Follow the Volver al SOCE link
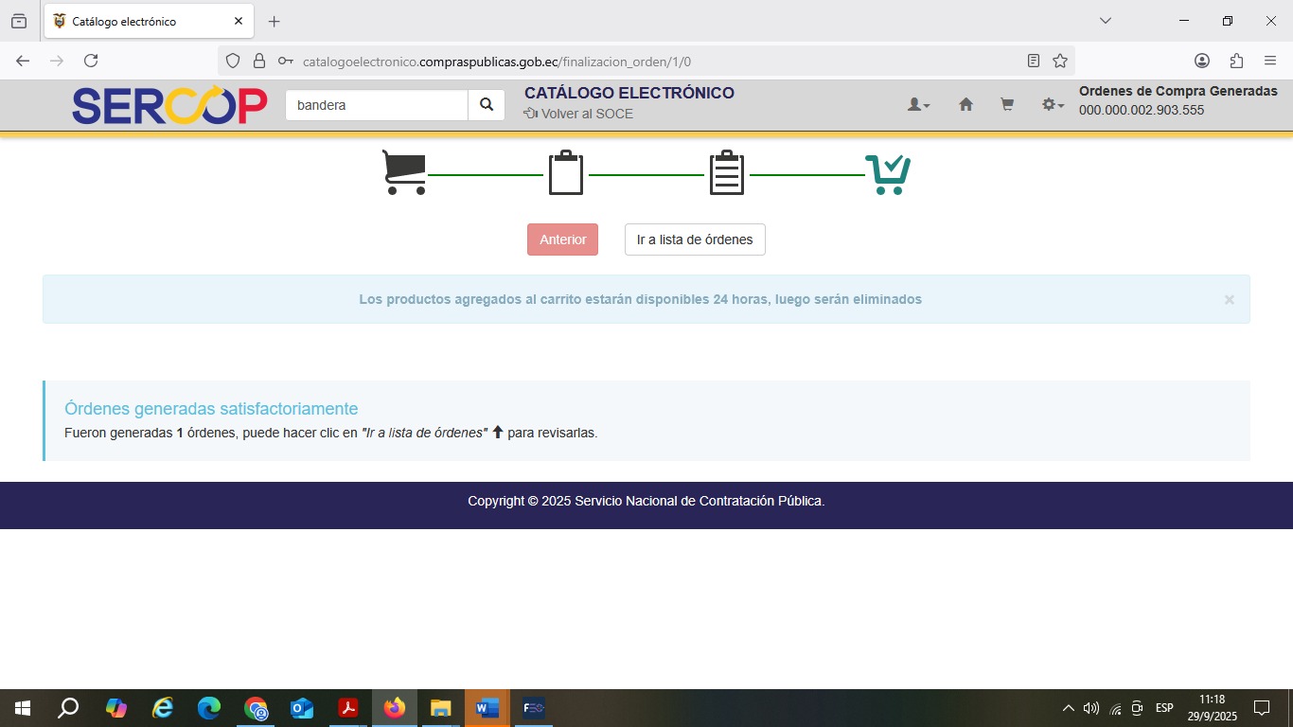The height and width of the screenshot is (727, 1293). [x=578, y=114]
